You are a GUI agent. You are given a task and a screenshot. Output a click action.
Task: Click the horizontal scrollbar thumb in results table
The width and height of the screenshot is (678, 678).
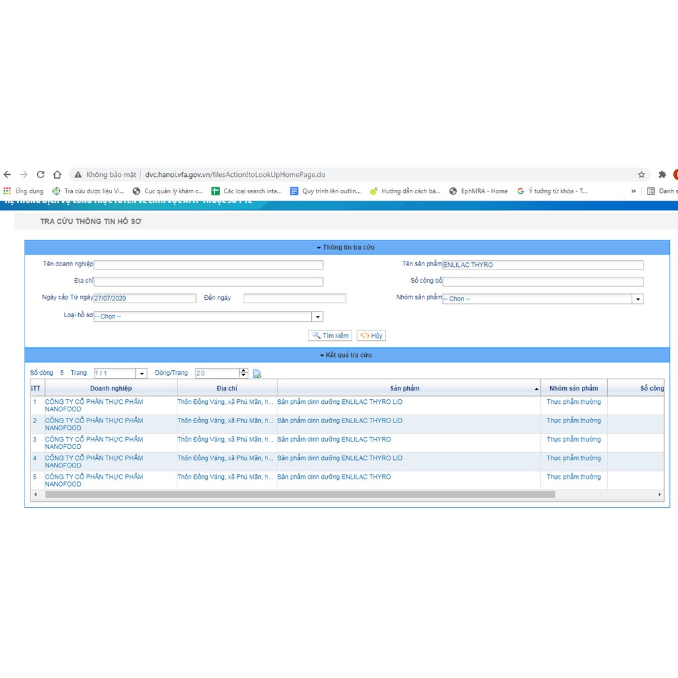[x=300, y=494]
